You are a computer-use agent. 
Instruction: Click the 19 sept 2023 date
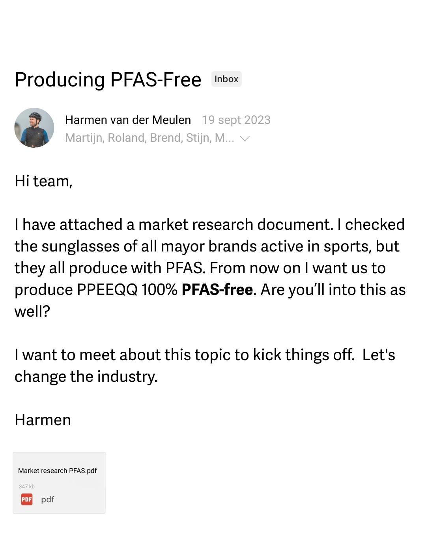(236, 120)
